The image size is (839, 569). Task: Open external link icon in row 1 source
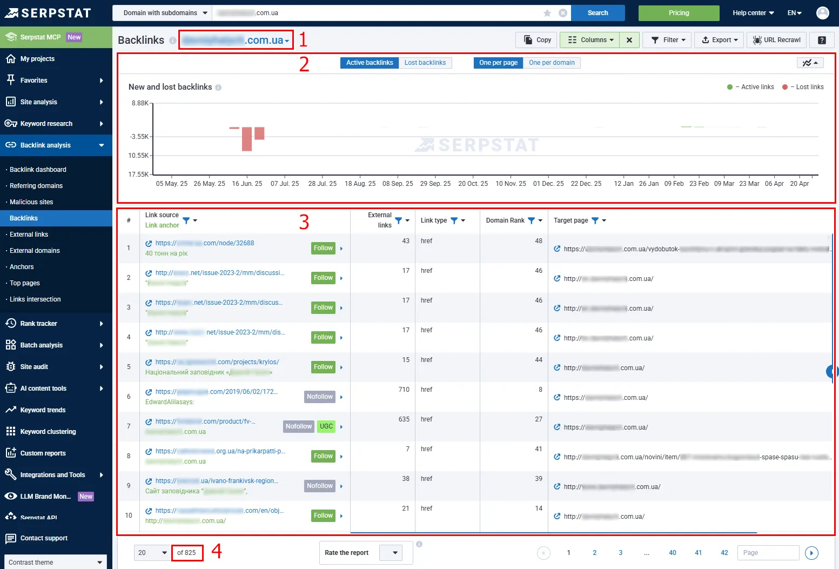(x=149, y=244)
